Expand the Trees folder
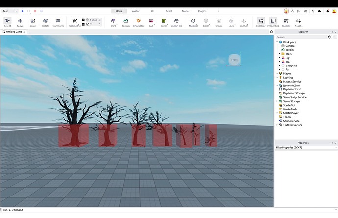 280,54
